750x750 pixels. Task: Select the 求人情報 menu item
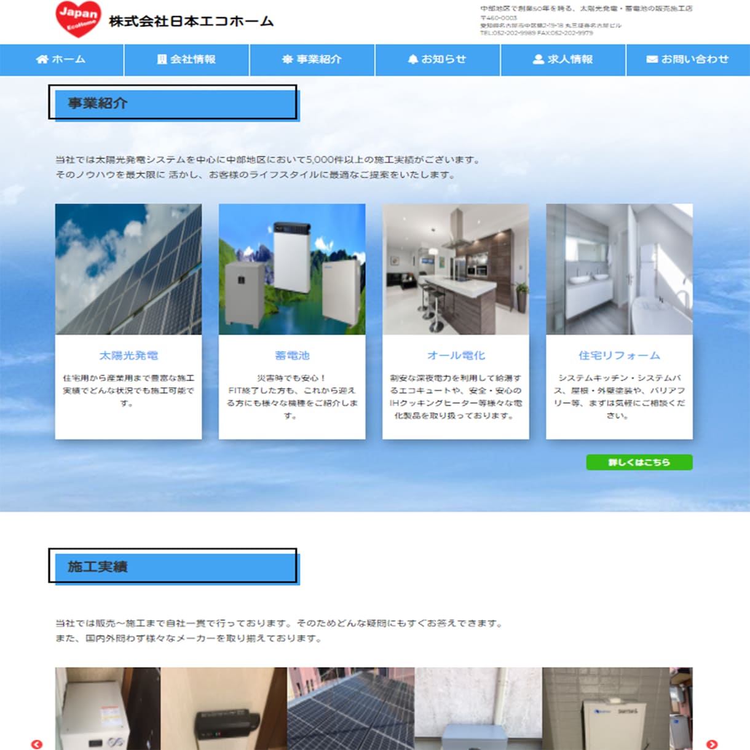point(562,60)
